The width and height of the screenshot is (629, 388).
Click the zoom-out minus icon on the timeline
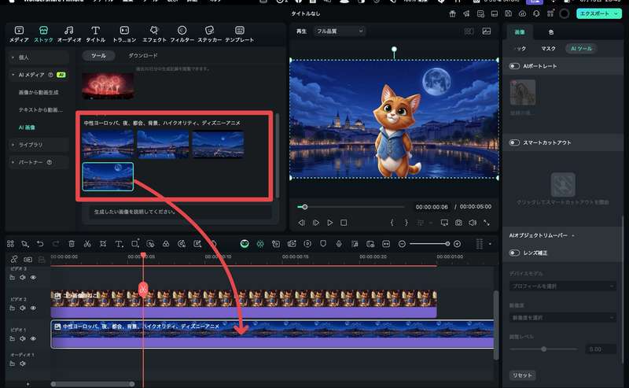402,244
